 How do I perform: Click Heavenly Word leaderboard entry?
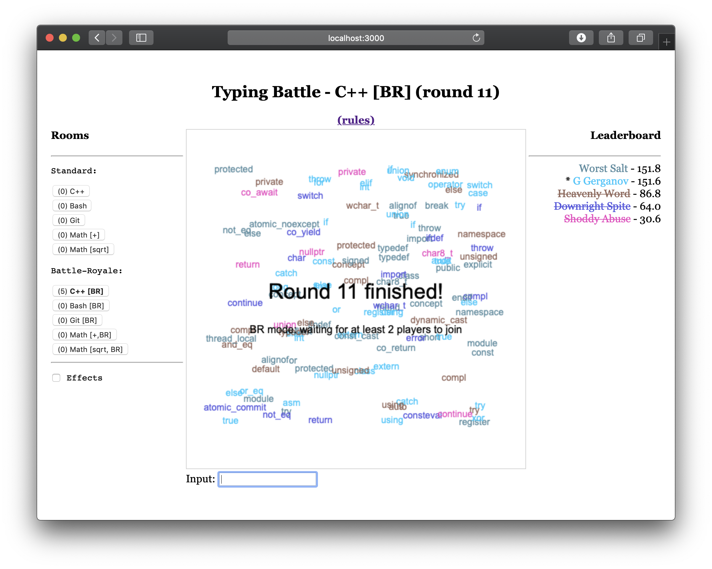tap(594, 194)
